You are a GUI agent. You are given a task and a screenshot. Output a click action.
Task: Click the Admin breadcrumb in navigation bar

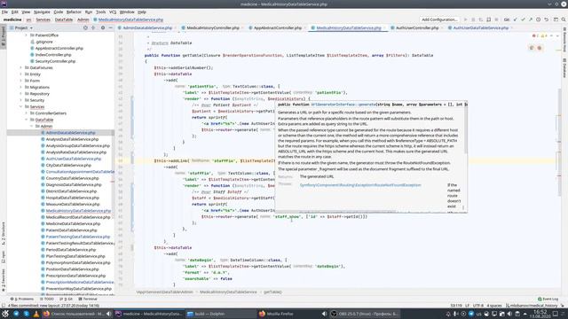click(83, 19)
